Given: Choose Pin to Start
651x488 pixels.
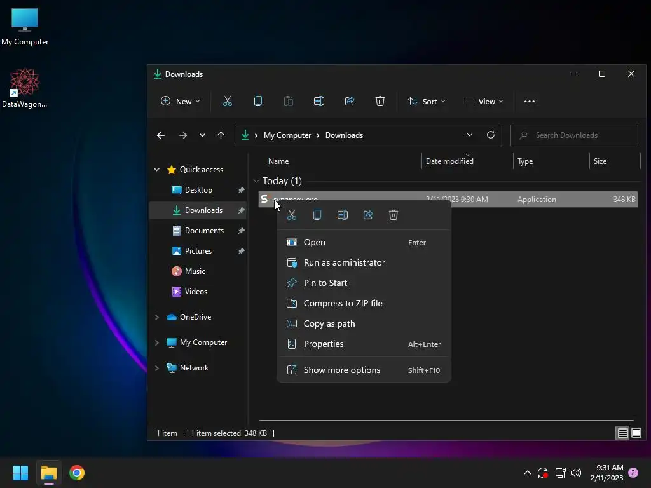Looking at the screenshot, I should tap(364, 283).
